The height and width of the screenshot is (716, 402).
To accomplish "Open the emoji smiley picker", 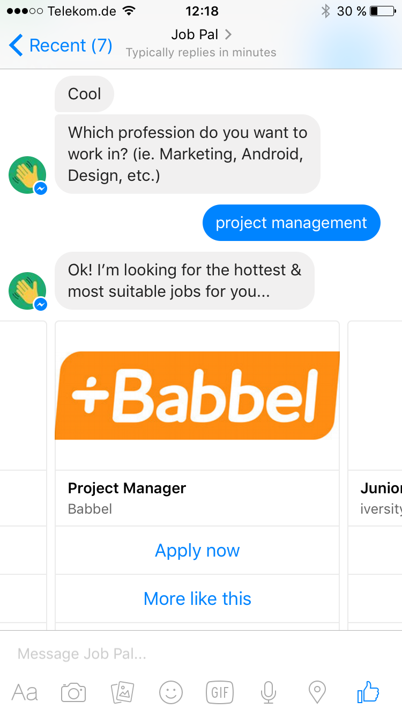I will 171,692.
